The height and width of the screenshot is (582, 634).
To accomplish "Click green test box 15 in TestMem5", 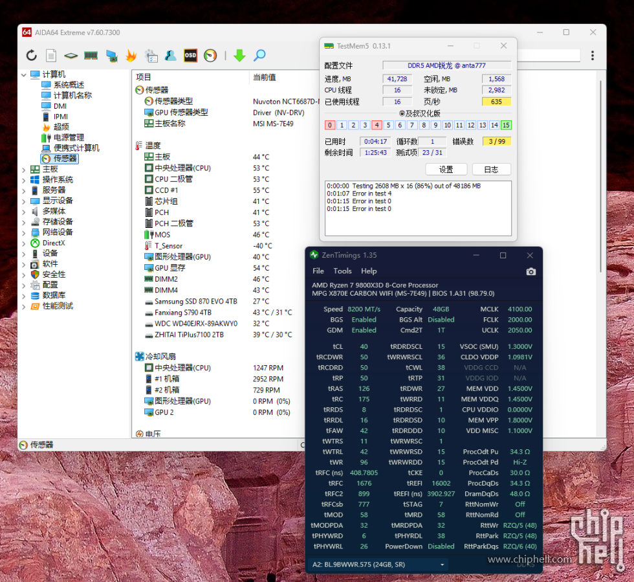I will coord(506,125).
